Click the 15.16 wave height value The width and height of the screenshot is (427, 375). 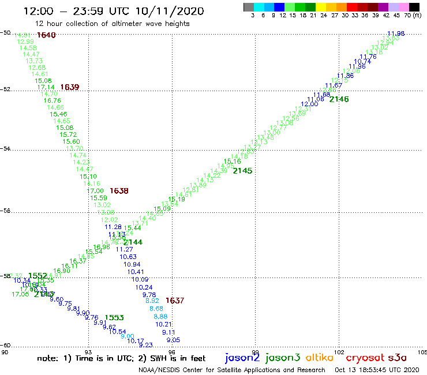pyautogui.click(x=233, y=161)
